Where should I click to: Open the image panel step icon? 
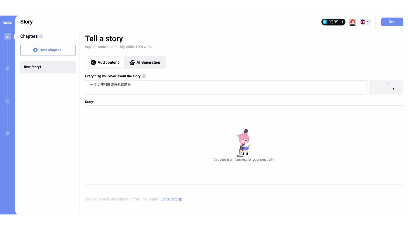8,101
